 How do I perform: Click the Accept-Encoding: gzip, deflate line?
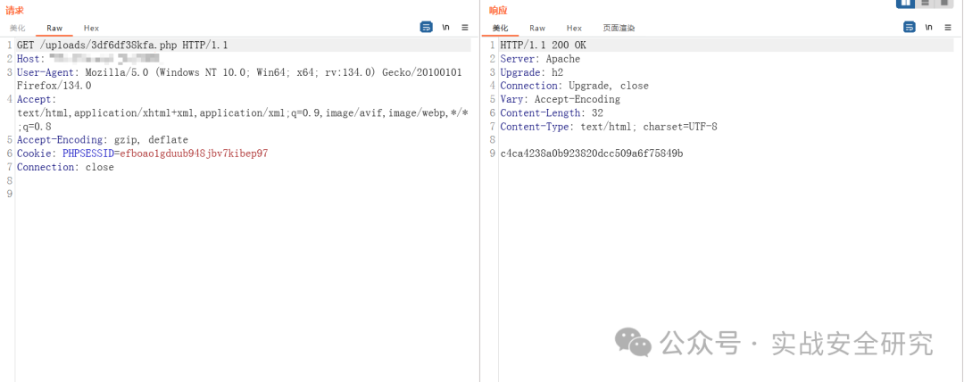tap(102, 140)
